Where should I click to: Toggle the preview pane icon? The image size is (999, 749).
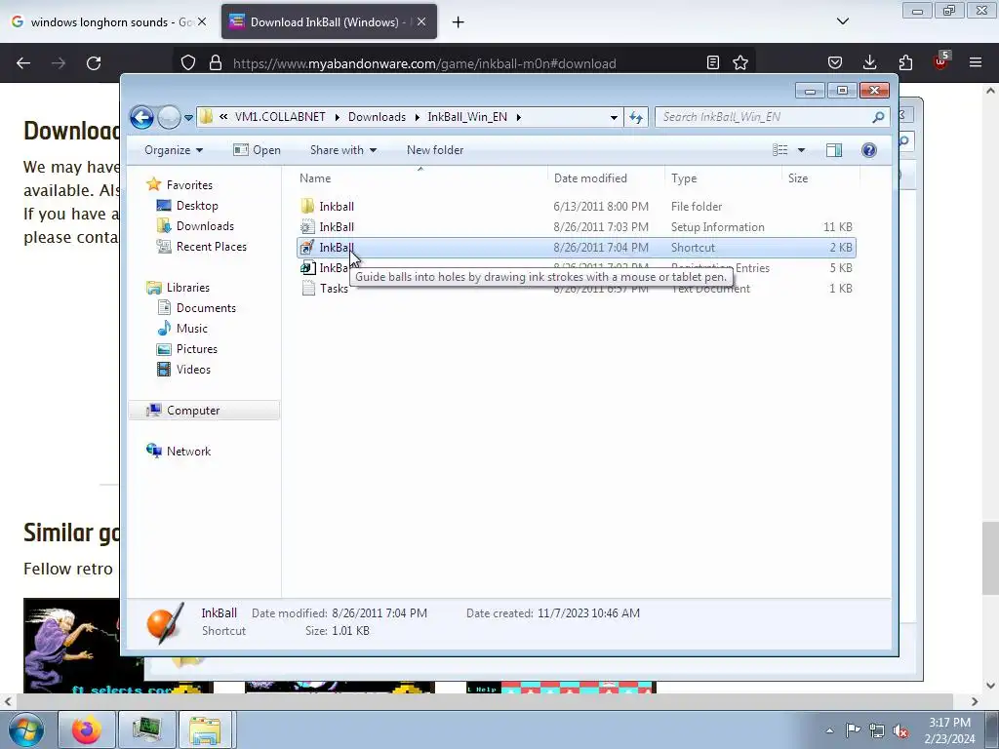point(833,150)
